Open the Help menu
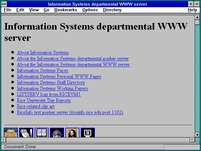The height and width of the screenshot is (151, 201). coord(193,10)
